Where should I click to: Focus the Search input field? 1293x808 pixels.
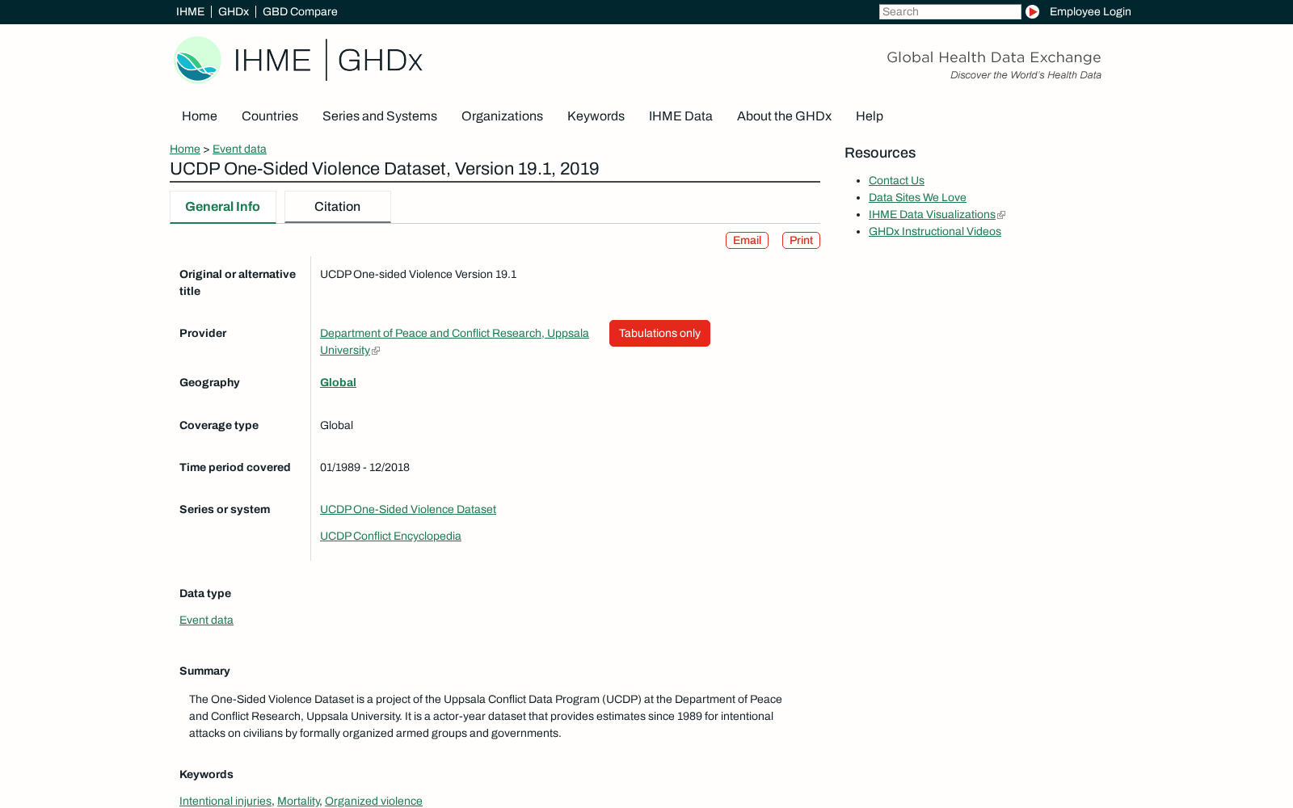(950, 11)
